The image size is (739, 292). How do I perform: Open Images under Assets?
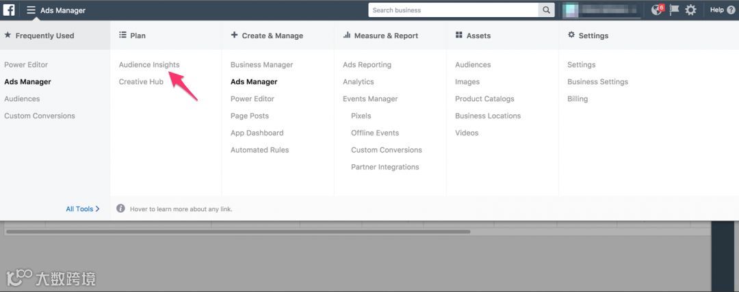point(467,81)
